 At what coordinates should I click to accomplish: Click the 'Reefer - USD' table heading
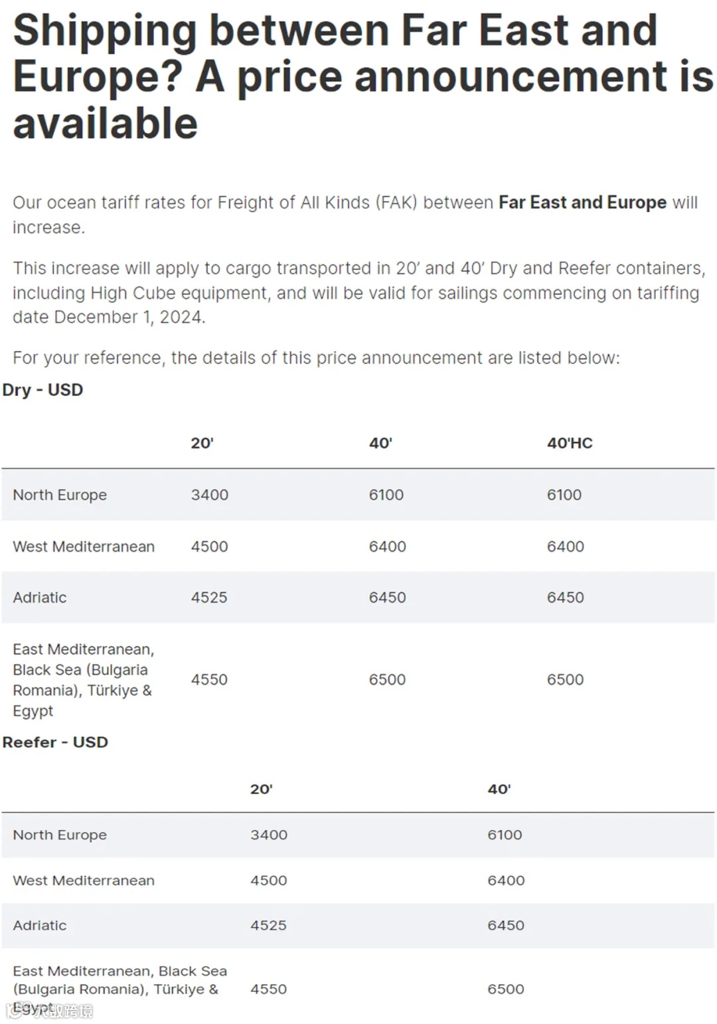[x=55, y=742]
